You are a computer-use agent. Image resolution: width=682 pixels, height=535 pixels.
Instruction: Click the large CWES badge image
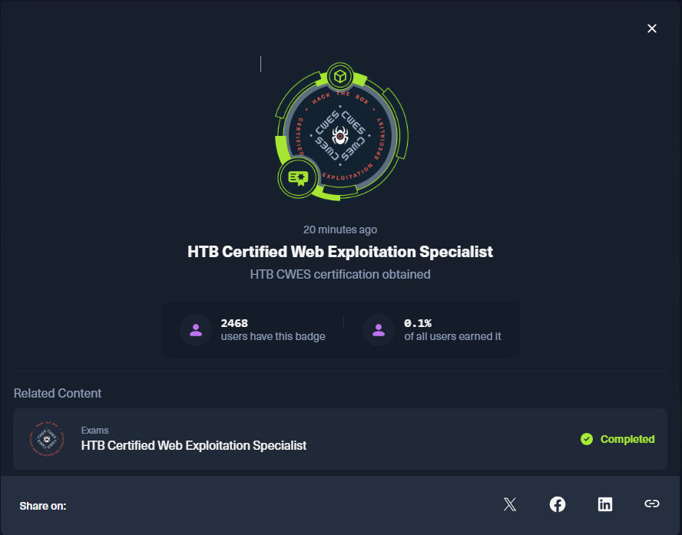pos(342,132)
